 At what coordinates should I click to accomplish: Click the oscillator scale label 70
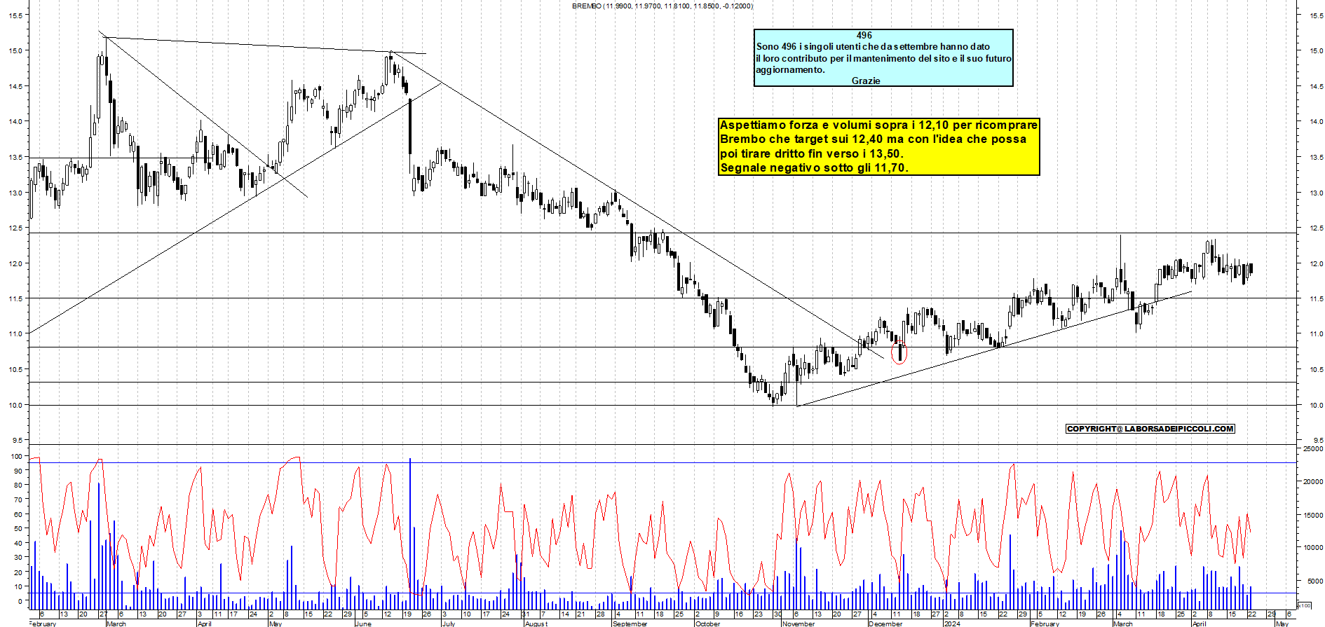click(18, 499)
